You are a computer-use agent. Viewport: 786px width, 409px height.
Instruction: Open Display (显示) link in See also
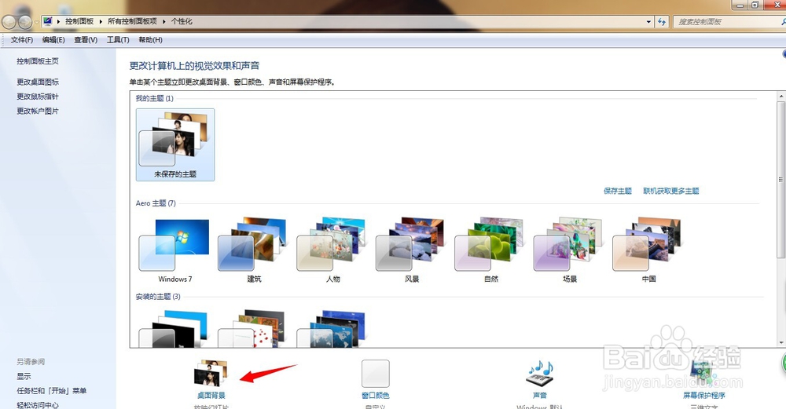(24, 376)
